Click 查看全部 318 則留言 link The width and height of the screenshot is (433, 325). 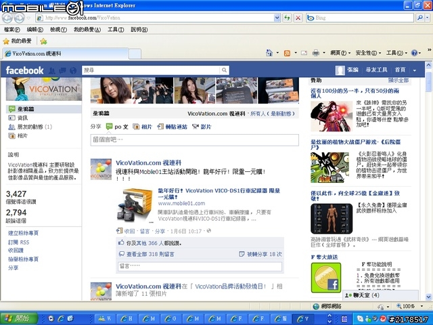tap(150, 254)
